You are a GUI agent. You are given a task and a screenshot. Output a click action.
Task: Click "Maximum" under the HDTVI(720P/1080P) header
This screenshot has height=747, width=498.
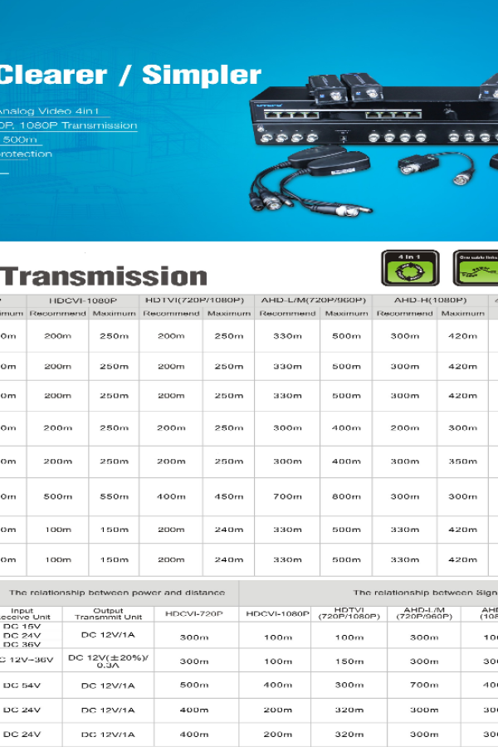click(229, 314)
